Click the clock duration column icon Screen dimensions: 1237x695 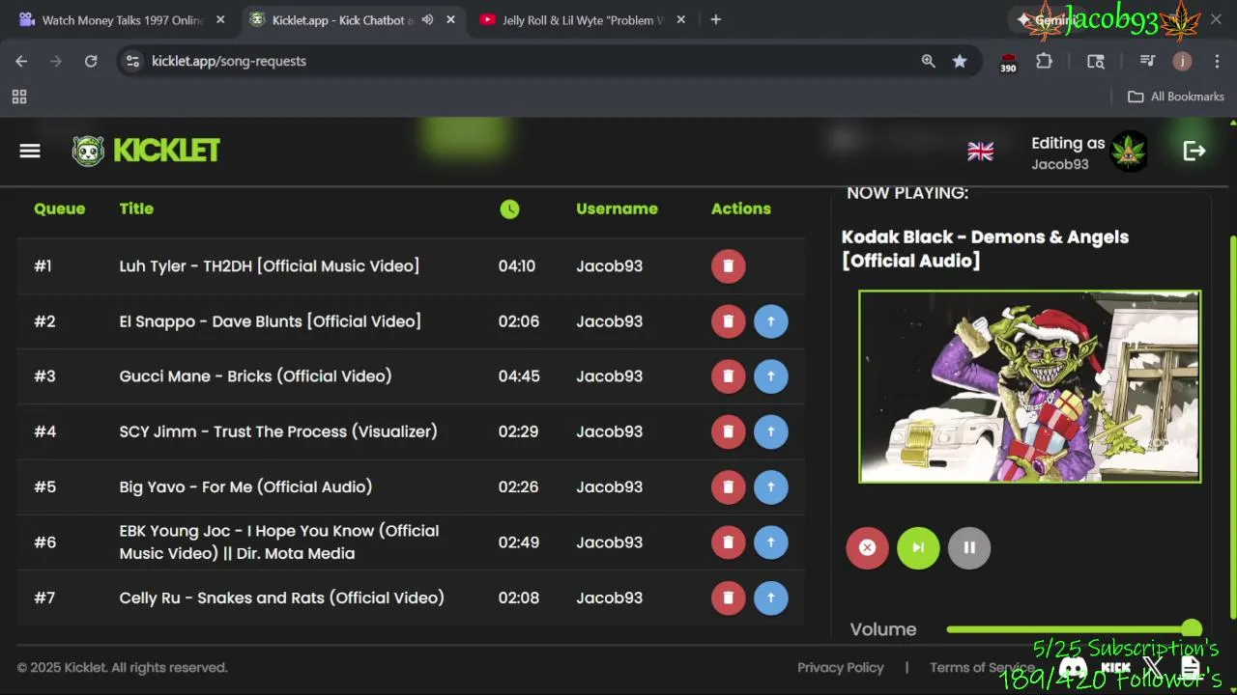click(x=509, y=208)
